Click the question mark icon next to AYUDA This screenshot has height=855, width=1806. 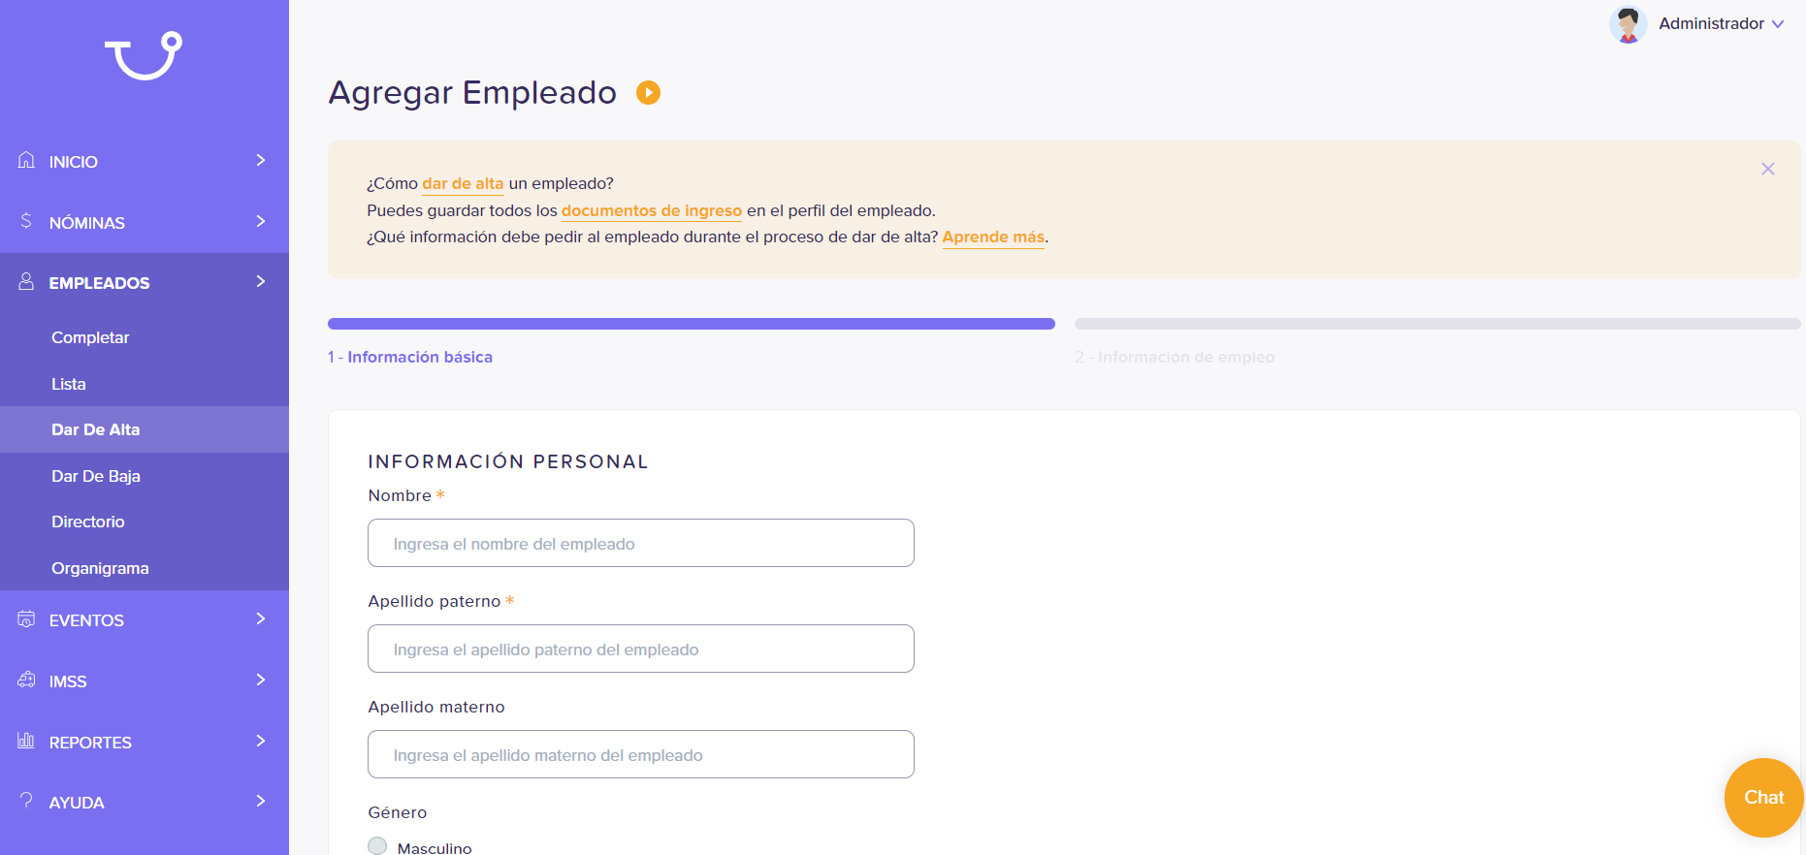pos(26,801)
